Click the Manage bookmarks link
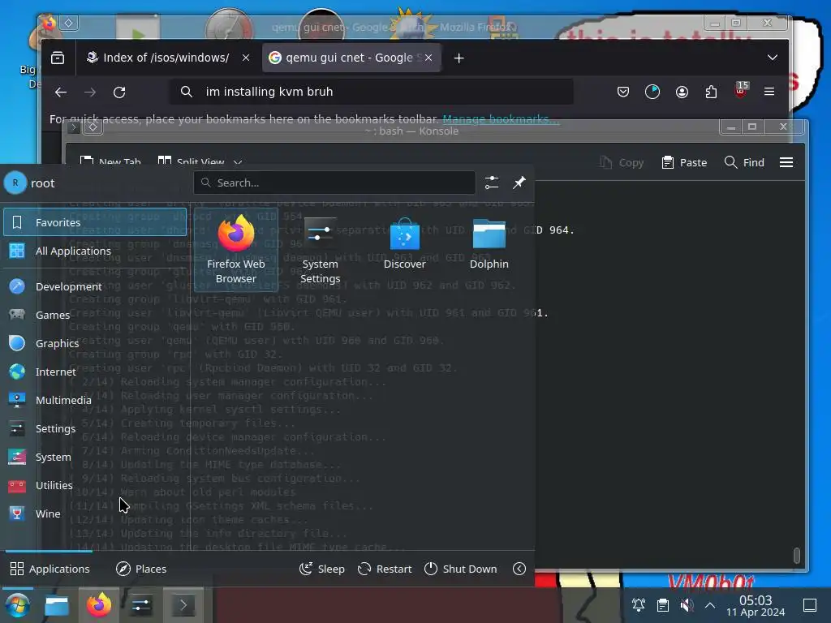This screenshot has width=831, height=623. pyautogui.click(x=500, y=119)
